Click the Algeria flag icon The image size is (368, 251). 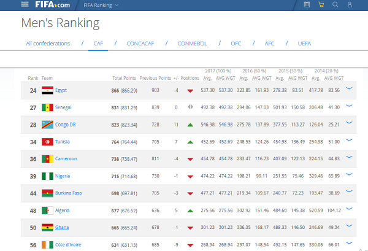[x=47, y=210]
